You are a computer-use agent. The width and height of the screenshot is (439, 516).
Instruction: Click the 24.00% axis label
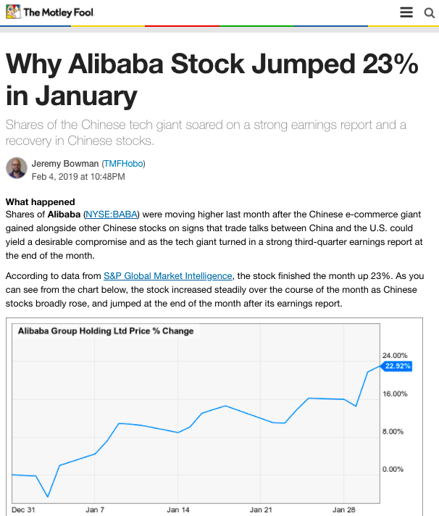395,355
